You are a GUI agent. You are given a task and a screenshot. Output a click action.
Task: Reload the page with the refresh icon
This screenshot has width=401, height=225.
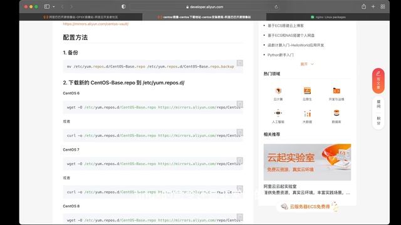point(276,7)
